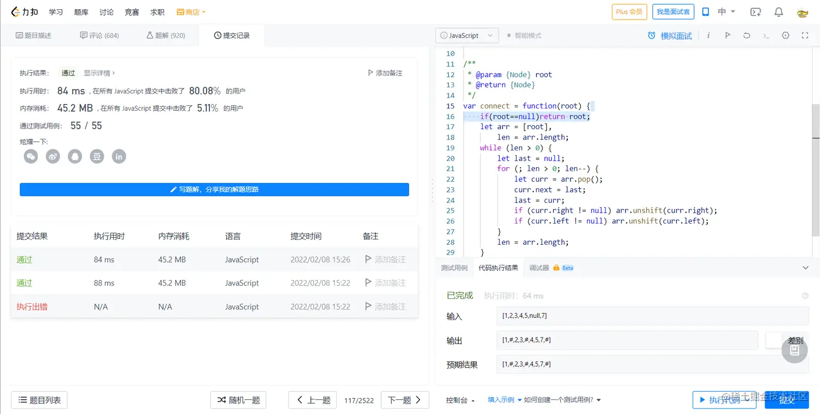Click the LeetCode 力扣 logo
820x414 pixels.
(24, 12)
